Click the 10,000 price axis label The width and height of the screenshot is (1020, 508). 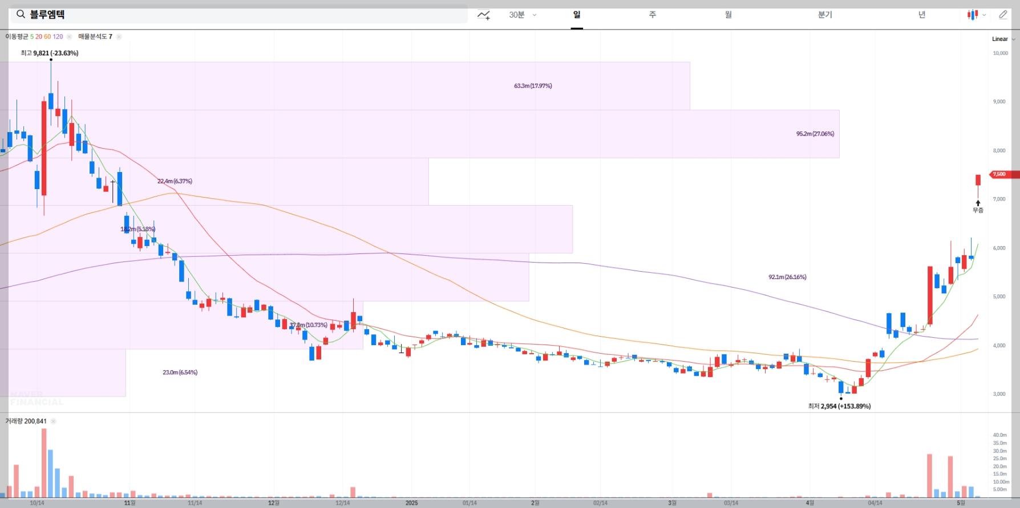click(x=1000, y=53)
